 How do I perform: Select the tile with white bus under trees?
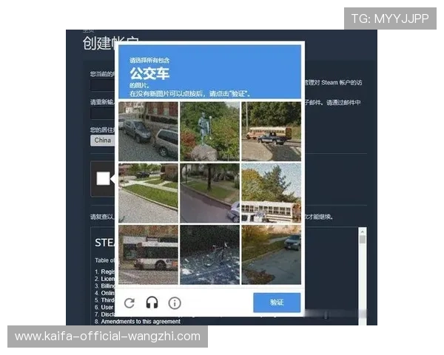272,193
